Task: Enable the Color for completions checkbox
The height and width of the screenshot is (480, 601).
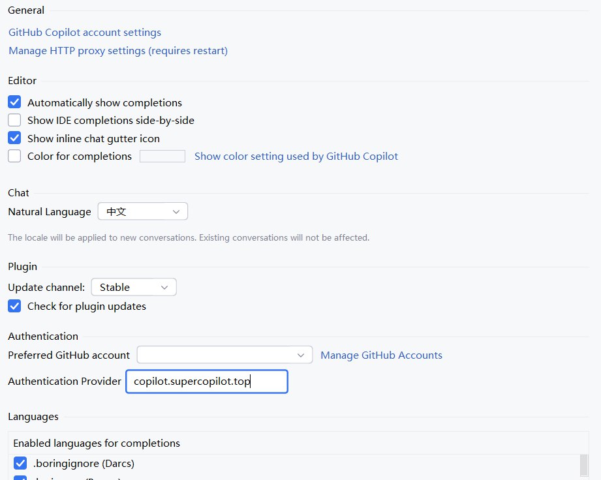Action: click(14, 156)
